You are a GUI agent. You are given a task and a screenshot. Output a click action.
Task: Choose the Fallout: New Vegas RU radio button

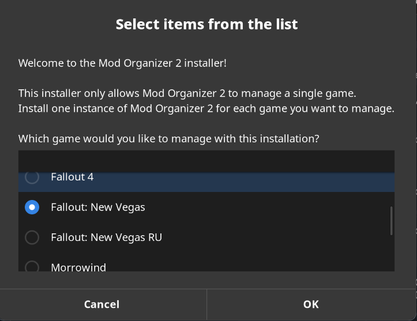[32, 237]
